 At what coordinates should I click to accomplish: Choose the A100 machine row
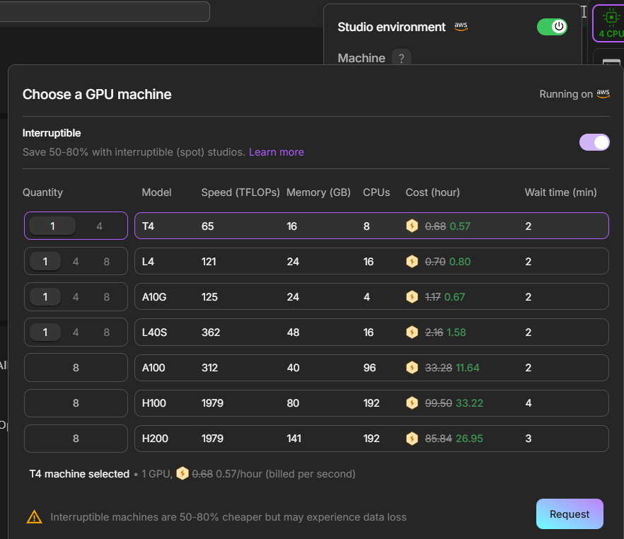pyautogui.click(x=371, y=368)
